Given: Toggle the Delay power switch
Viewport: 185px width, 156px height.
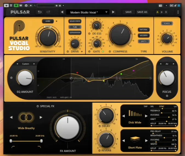Looking at the screenshot, I should pyautogui.click(x=100, y=126).
